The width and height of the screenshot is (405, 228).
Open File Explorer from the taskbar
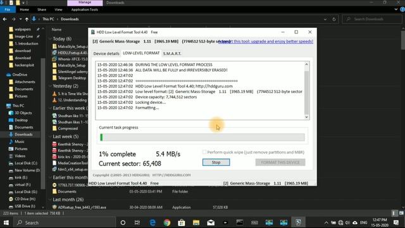[196, 222]
